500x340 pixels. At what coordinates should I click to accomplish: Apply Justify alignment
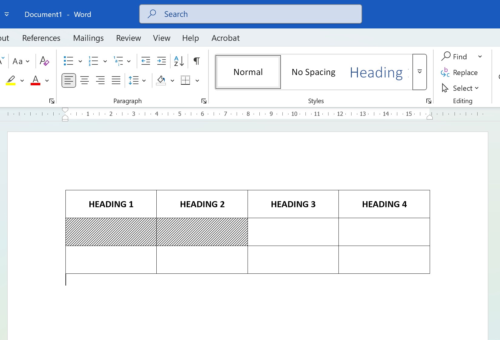116,80
